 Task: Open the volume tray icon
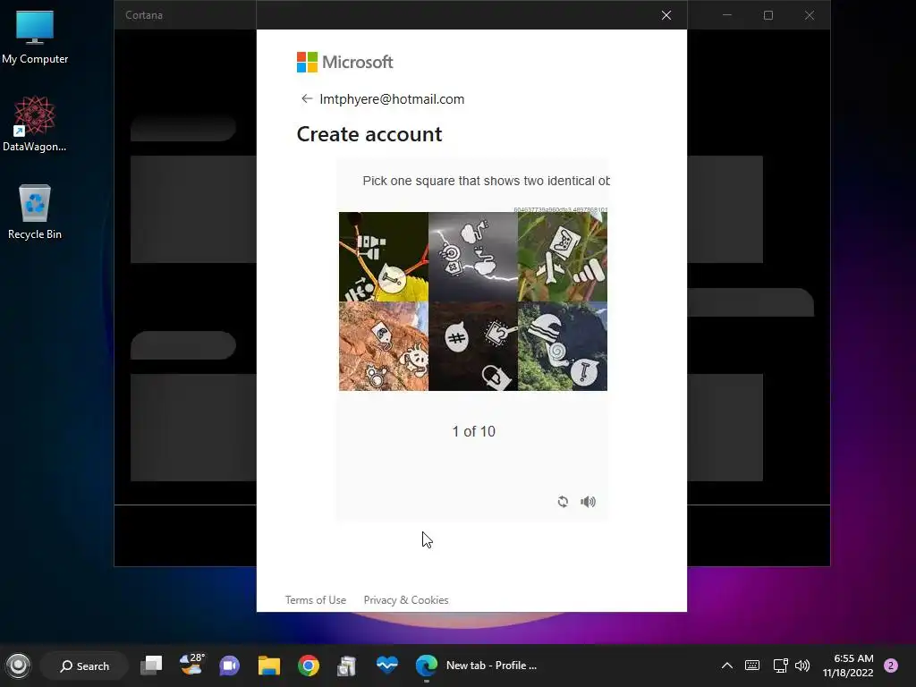[x=802, y=666]
